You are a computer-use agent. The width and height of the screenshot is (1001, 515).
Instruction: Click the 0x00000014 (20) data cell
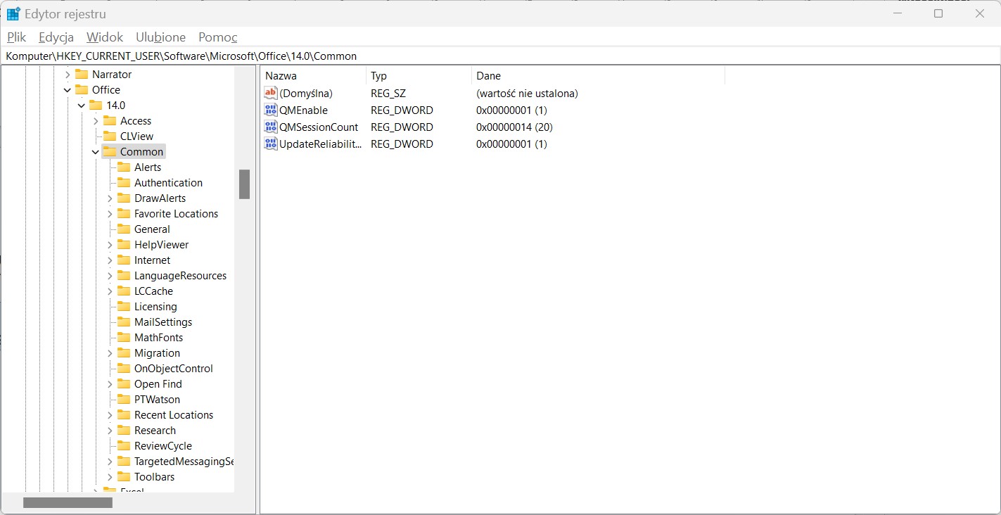coord(515,127)
